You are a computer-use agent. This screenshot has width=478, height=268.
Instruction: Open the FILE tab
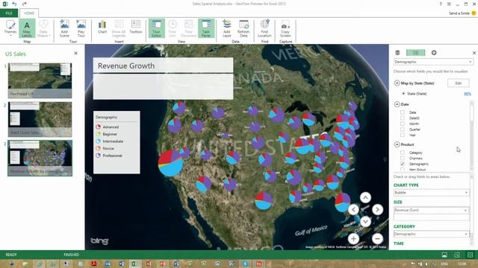[9, 13]
